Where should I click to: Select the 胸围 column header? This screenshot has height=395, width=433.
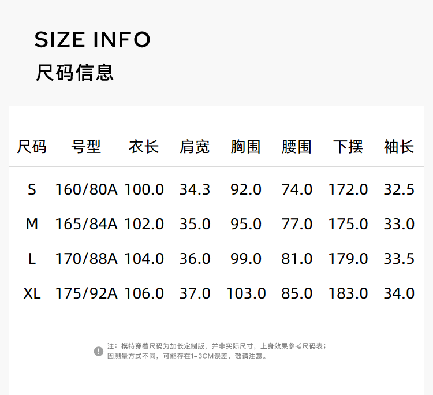245,147
